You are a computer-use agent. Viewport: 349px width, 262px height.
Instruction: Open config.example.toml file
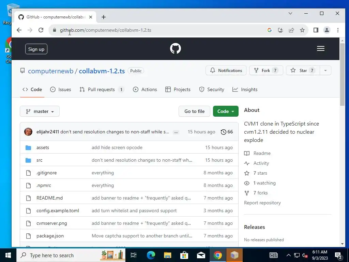pyautogui.click(x=58, y=210)
